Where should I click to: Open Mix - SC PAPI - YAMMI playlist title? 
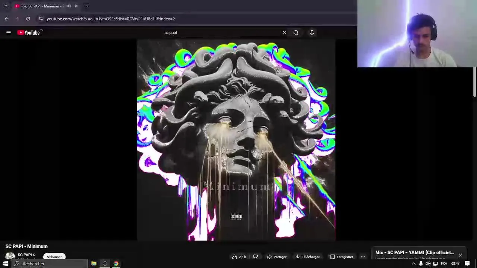414,252
